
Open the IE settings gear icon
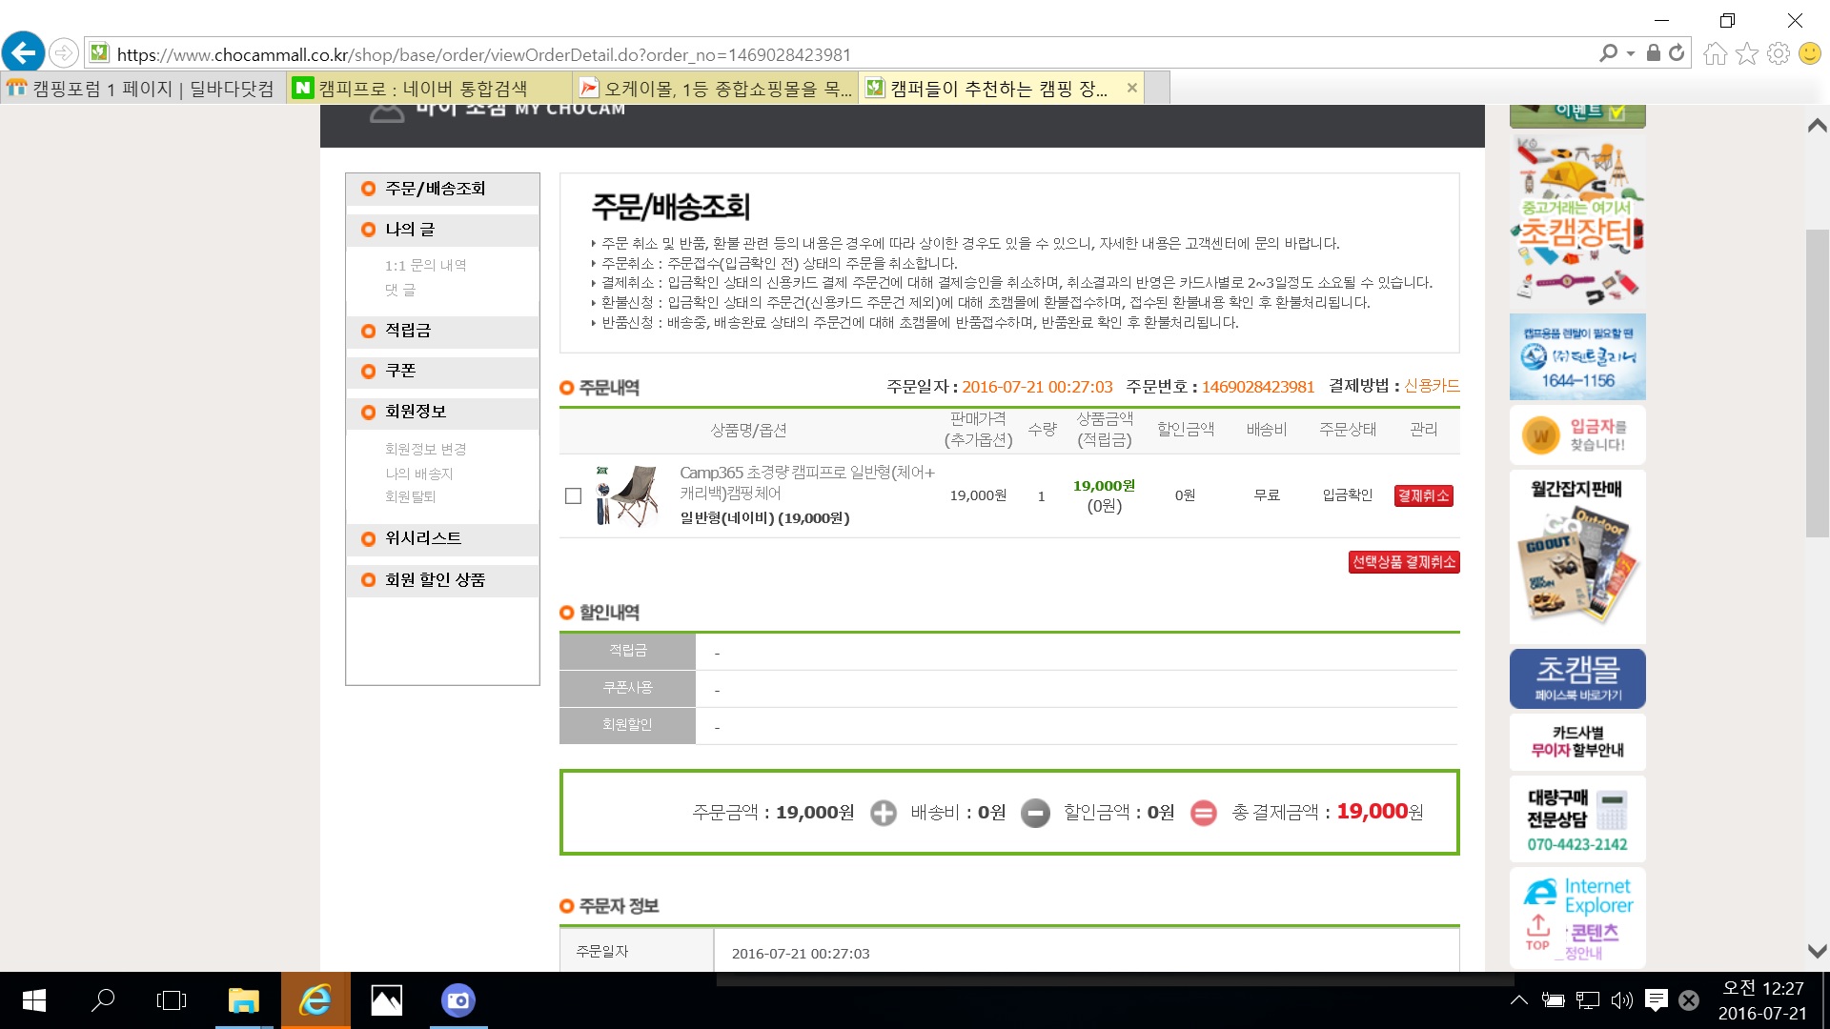(1778, 53)
